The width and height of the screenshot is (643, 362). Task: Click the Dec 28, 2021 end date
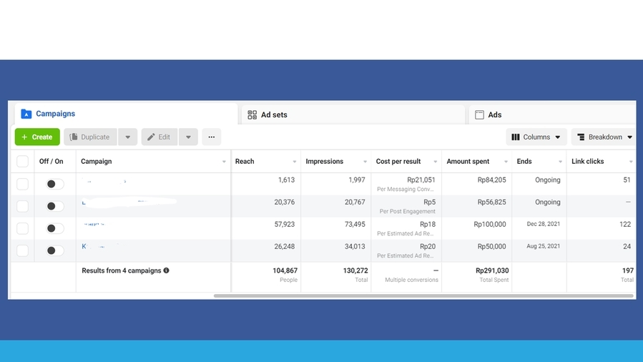point(544,224)
